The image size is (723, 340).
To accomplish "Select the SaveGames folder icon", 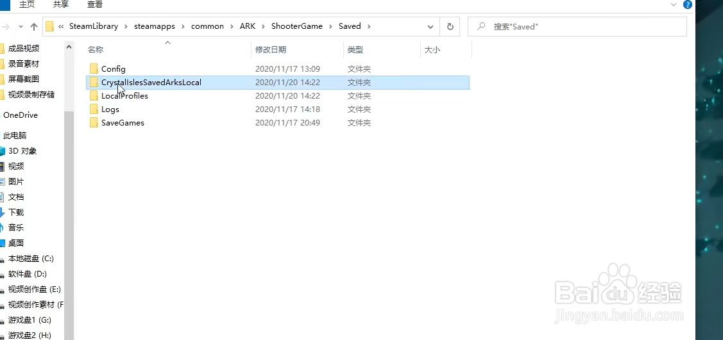I will [94, 123].
